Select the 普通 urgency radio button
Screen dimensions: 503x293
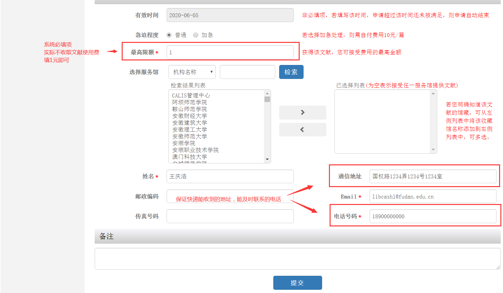click(169, 35)
